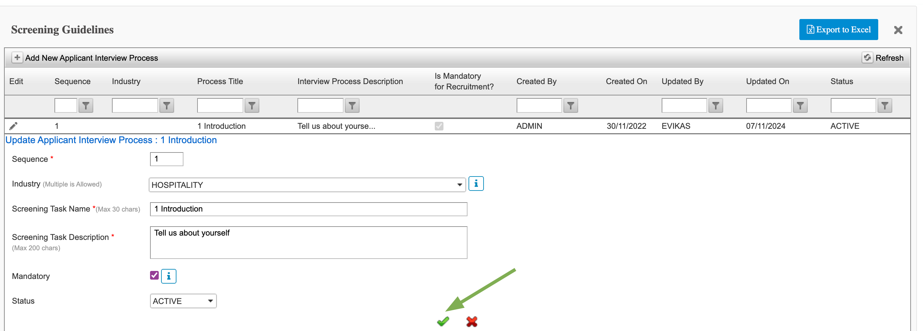
Task: Click the '1 Introduction' Process Title cell
Action: (x=222, y=126)
